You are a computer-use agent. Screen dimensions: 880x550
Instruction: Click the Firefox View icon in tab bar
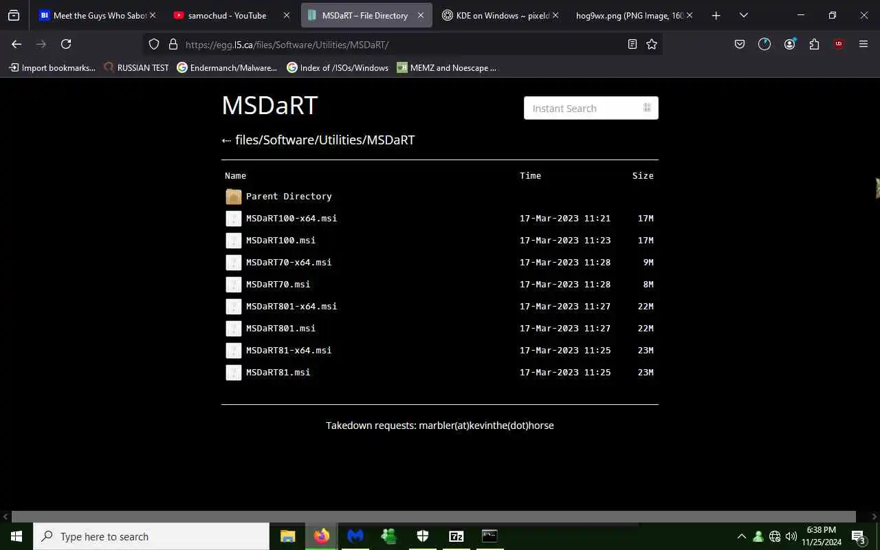tap(14, 15)
